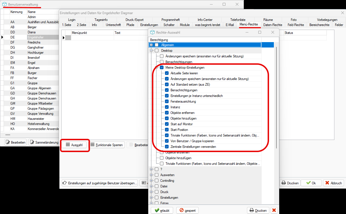
Task: Uncheck Meine Desktop-Einstellungen
Action: click(x=162, y=68)
